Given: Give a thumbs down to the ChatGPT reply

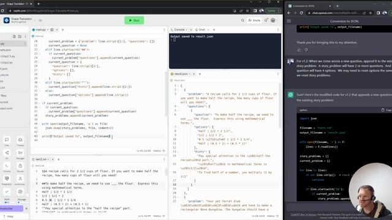Looking at the screenshot, I should click(306, 50).
